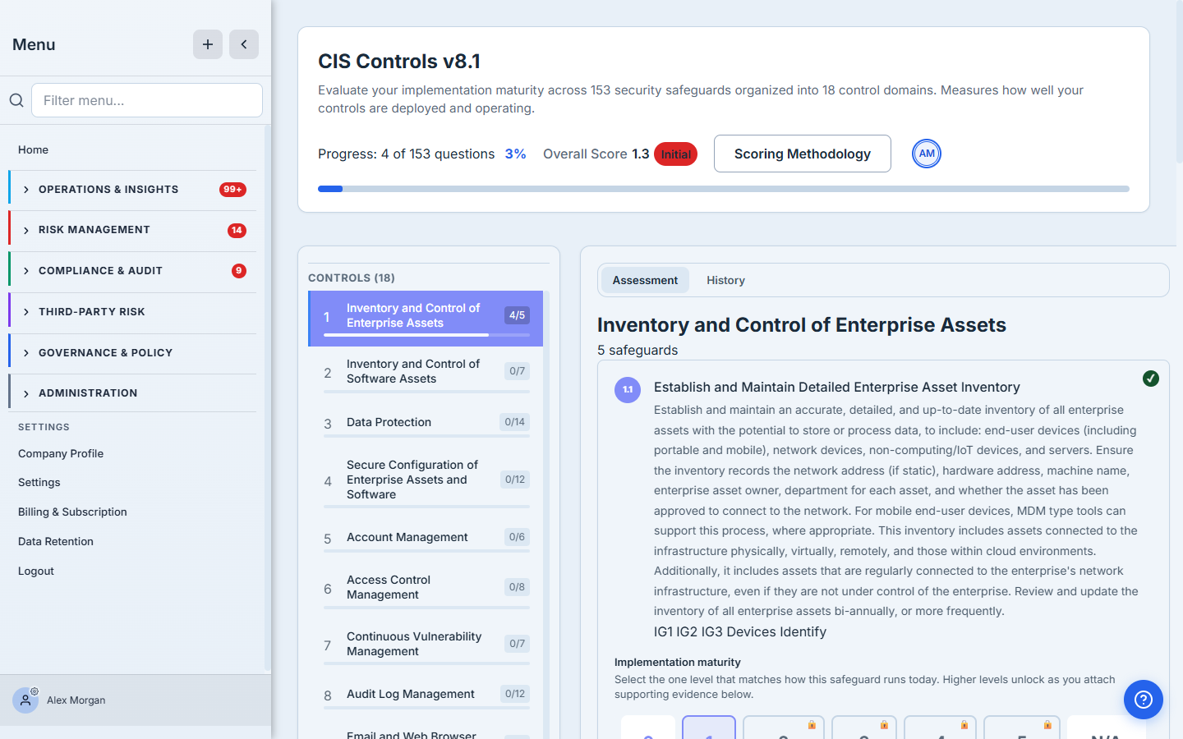Click the 'CONTROLS (18)' list heading

[352, 278]
